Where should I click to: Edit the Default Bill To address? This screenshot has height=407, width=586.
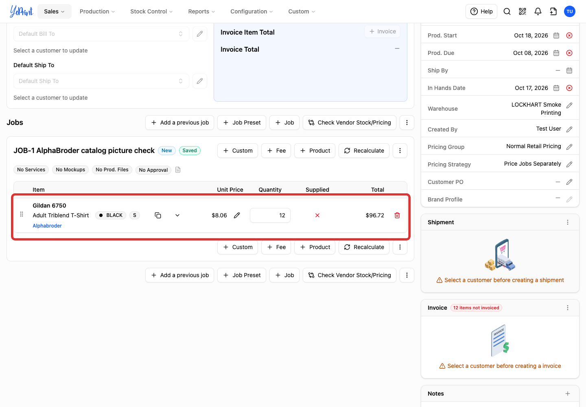coord(200,34)
